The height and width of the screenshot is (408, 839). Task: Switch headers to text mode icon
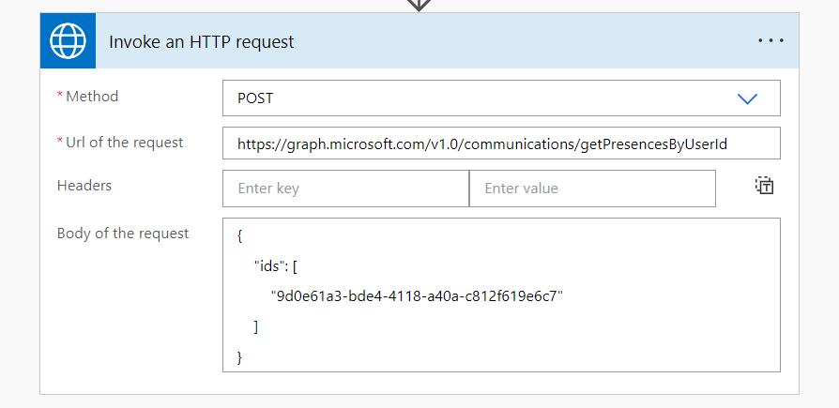click(764, 186)
